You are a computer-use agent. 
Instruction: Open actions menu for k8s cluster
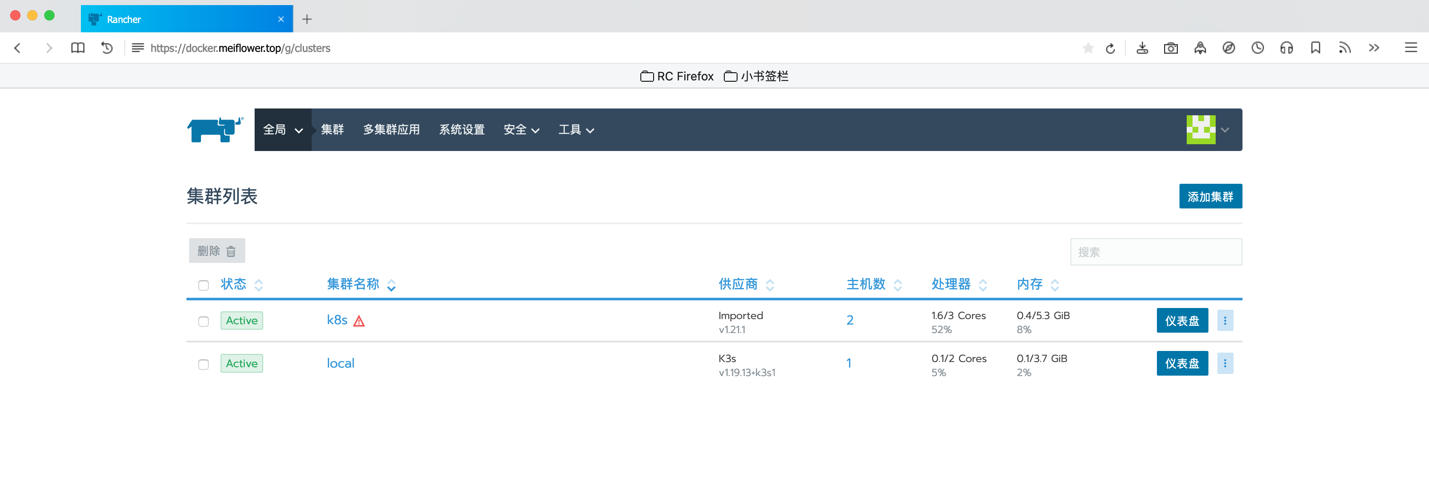[x=1225, y=320]
